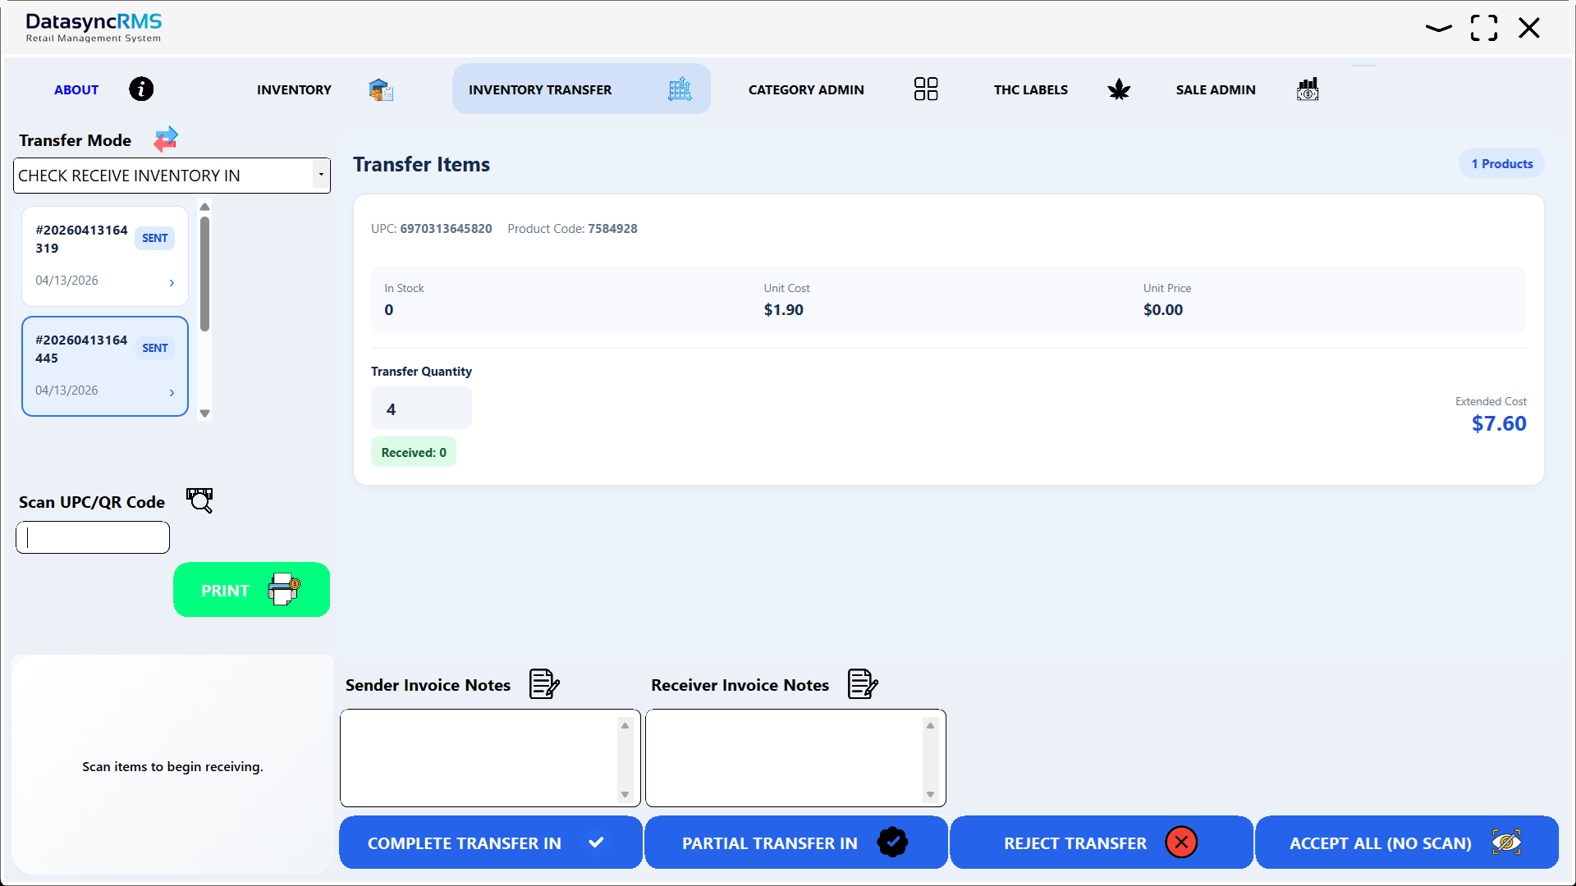Click the printer icon on Print
Image resolution: width=1576 pixels, height=886 pixels.
(x=284, y=589)
